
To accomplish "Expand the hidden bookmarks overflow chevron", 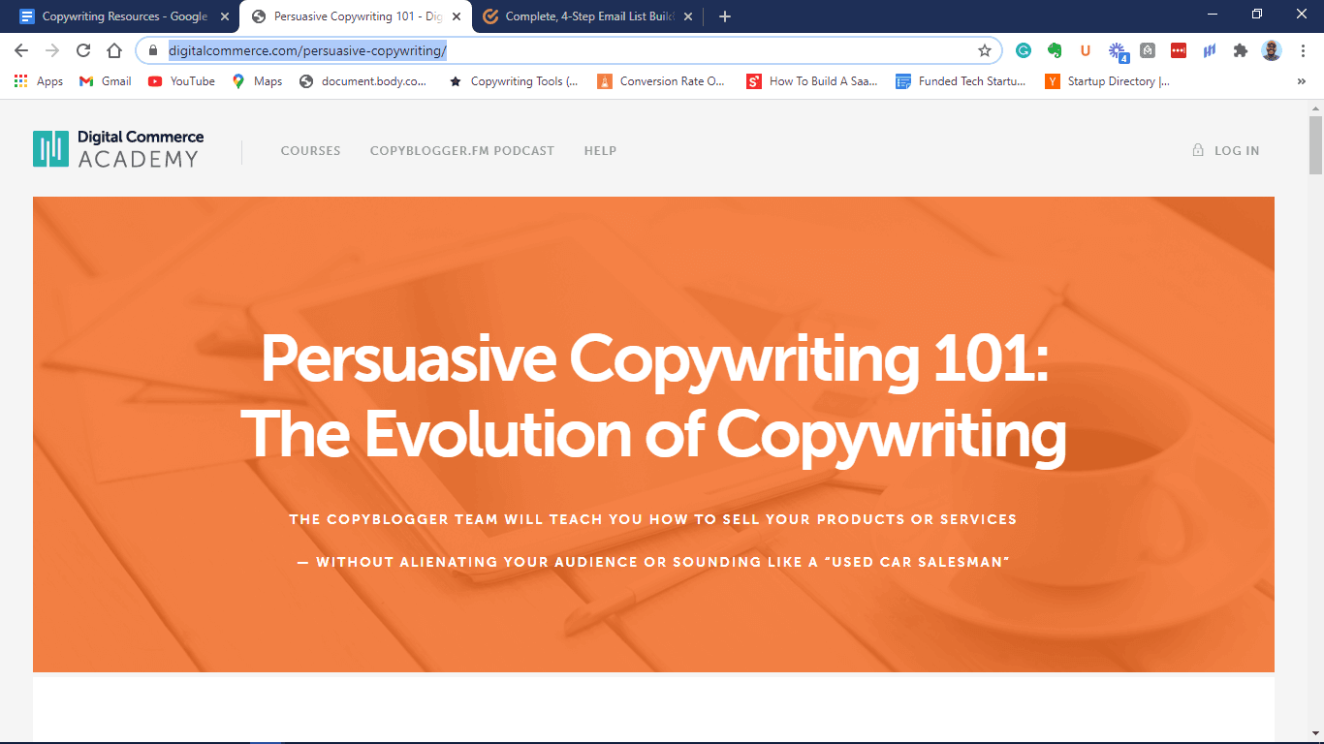I will click(1301, 81).
